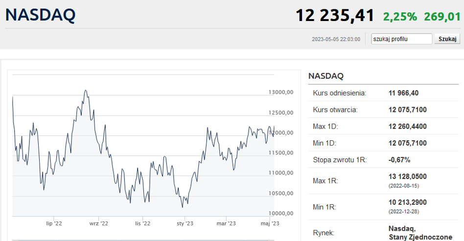Image resolution: width=464 pixels, height=241 pixels.
Task: Click the 10000,00 axis label on chart
Action: click(281, 214)
